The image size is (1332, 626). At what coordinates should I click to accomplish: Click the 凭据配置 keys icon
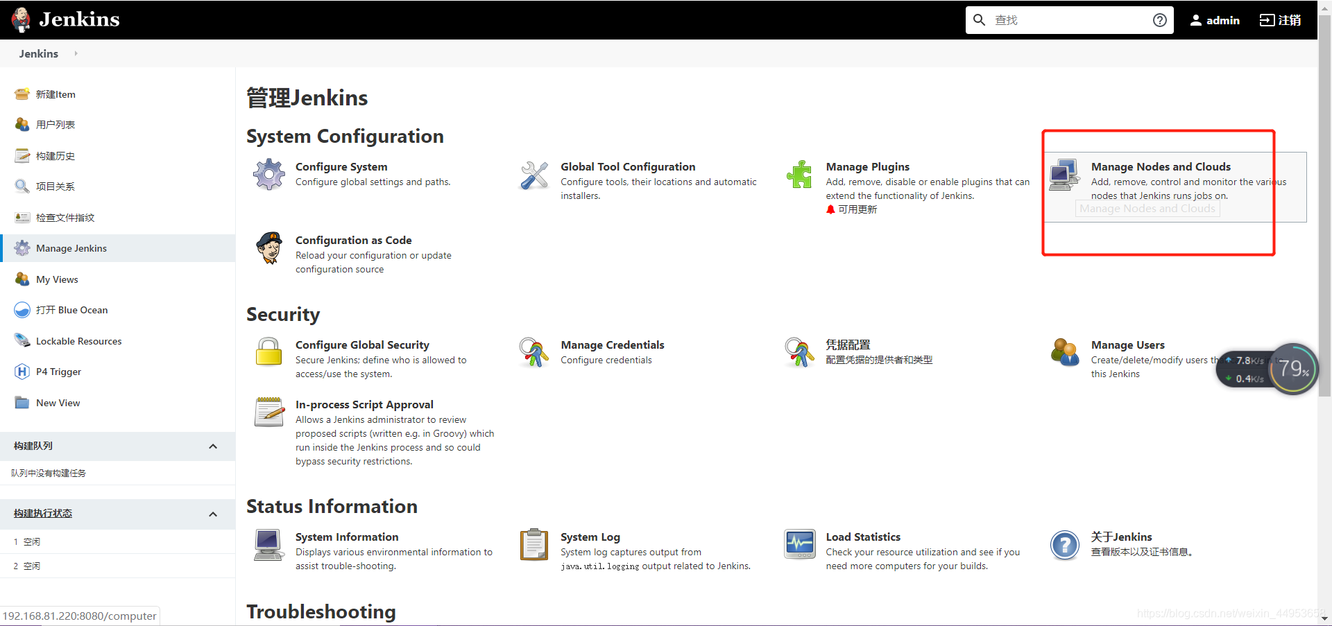coord(800,352)
